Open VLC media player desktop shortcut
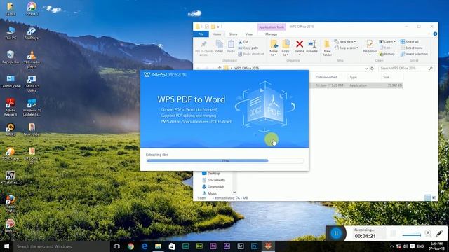 pyautogui.click(x=32, y=59)
